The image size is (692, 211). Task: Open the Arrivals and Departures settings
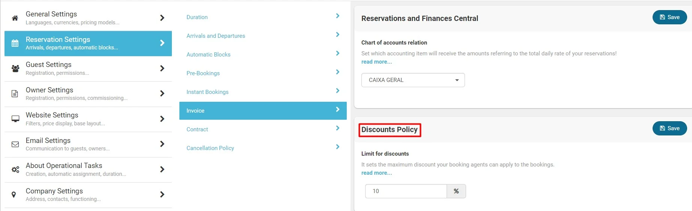click(x=216, y=36)
